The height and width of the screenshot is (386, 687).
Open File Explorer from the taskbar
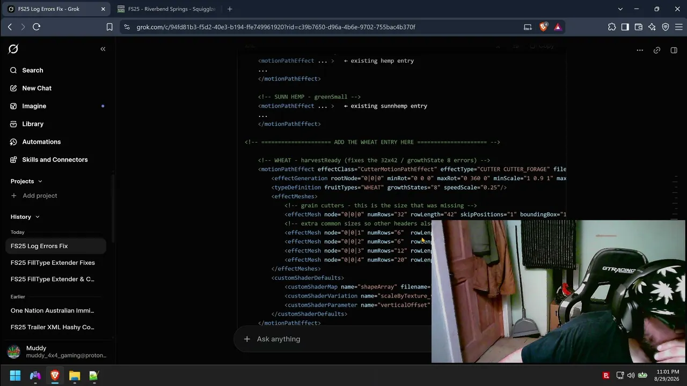[x=75, y=375]
